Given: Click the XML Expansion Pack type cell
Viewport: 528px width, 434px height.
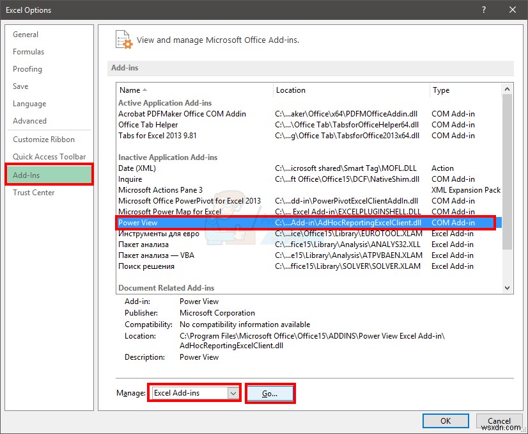Looking at the screenshot, I should pos(466,190).
